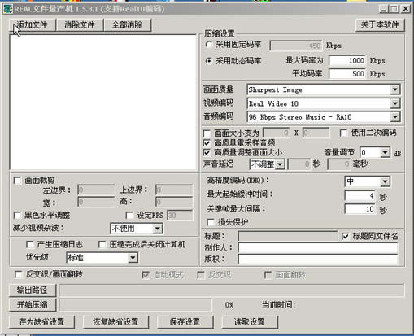
Task: Click the app icon in title bar
Action: (x=7, y=9)
